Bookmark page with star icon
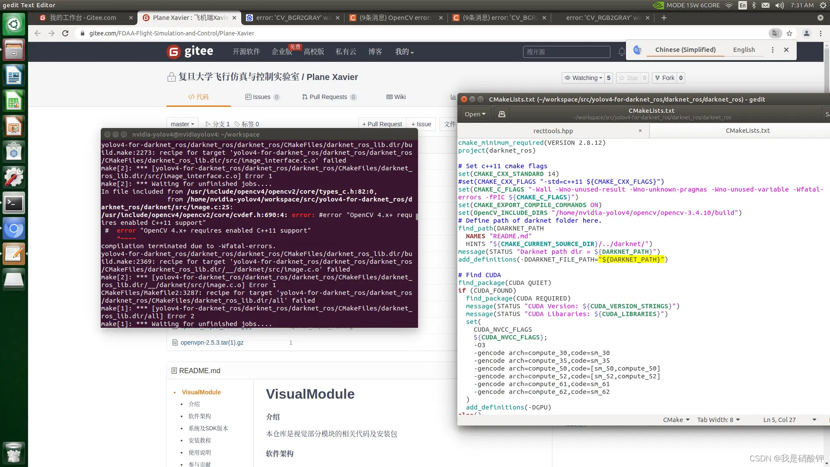The image size is (830, 467). pyautogui.click(x=789, y=33)
